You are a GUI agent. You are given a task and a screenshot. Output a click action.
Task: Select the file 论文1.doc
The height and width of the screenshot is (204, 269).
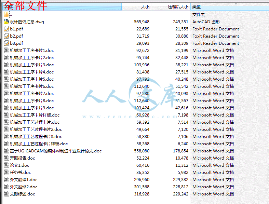19,165
